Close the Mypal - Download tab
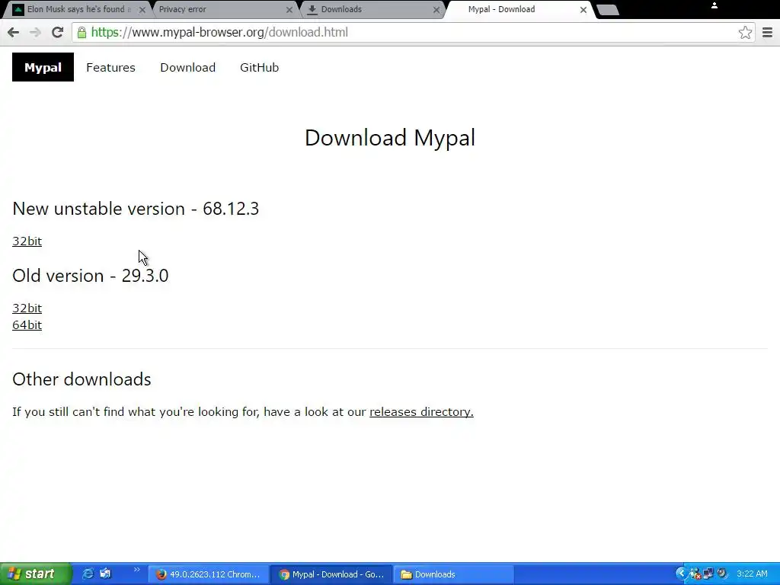Viewport: 780px width, 585px height. pos(583,9)
